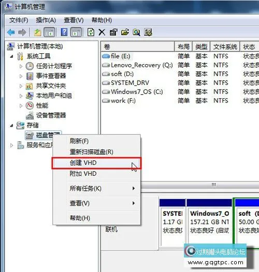Click the Computer Management title bar icon
The width and height of the screenshot is (259, 272).
pos(8,7)
